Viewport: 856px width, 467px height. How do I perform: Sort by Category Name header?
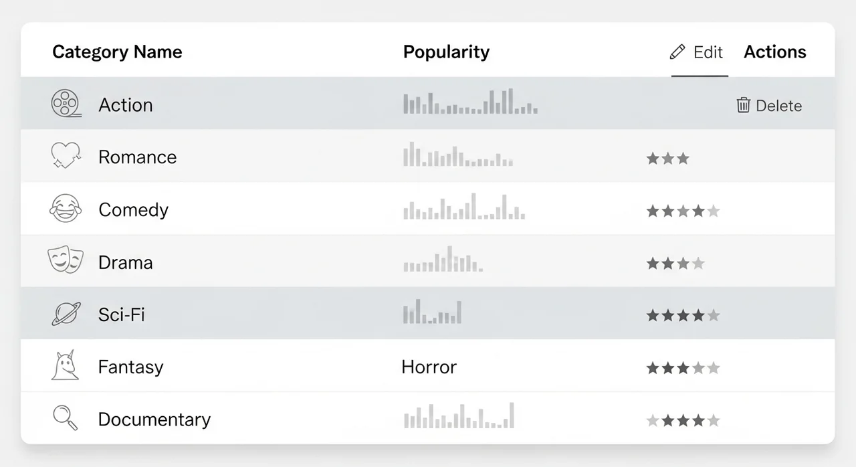117,52
